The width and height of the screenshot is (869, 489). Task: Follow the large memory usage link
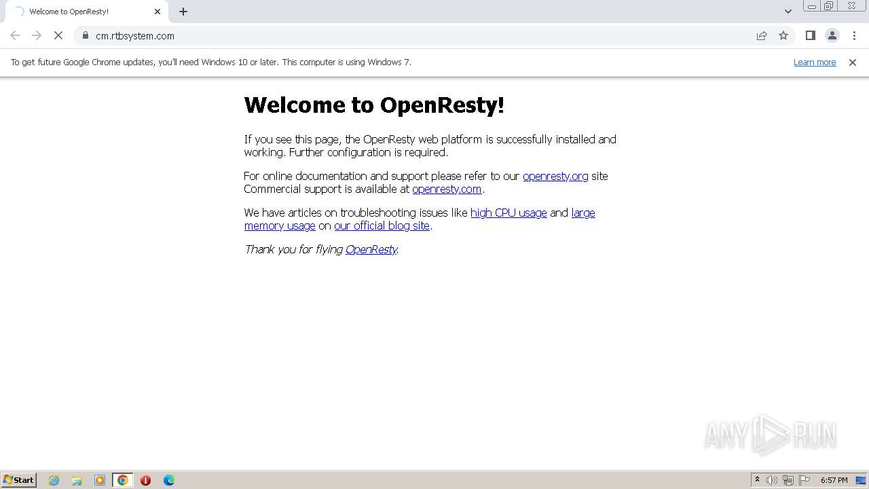point(583,213)
